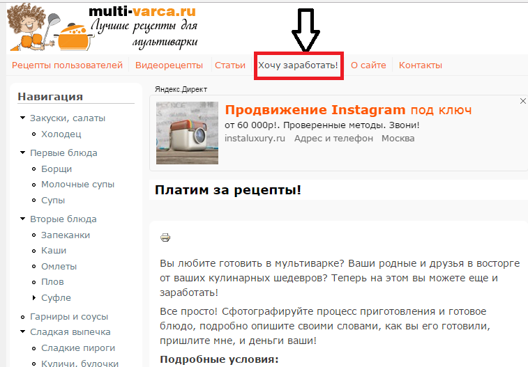The width and height of the screenshot is (528, 367).
Task: Expand the Суфле subcategory arrow
Action: (34, 297)
